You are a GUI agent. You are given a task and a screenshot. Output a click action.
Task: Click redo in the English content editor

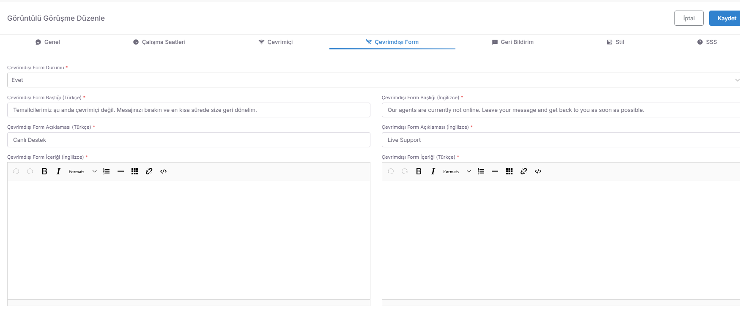(30, 171)
